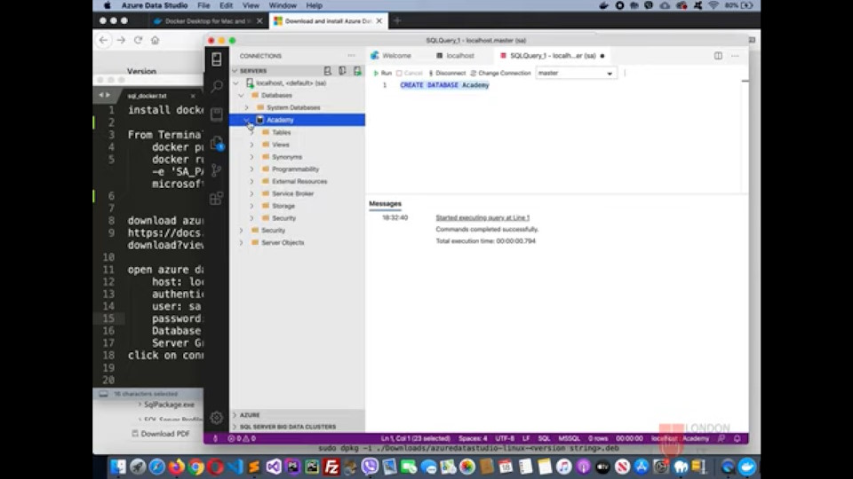Open Connections panel more actions (…)
853x479 pixels.
point(352,55)
